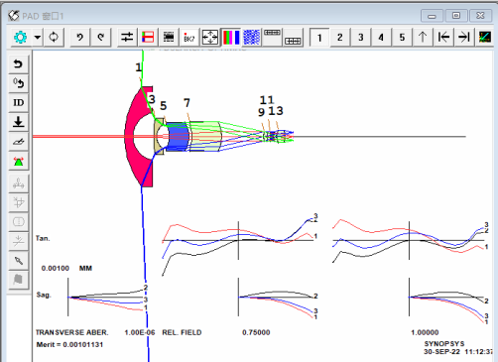Click the Tan. plot label
498x362 pixels.
tap(43, 238)
